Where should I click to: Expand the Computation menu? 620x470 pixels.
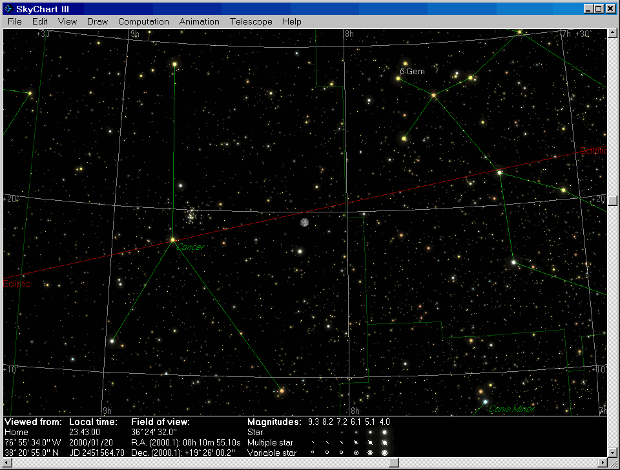point(143,21)
